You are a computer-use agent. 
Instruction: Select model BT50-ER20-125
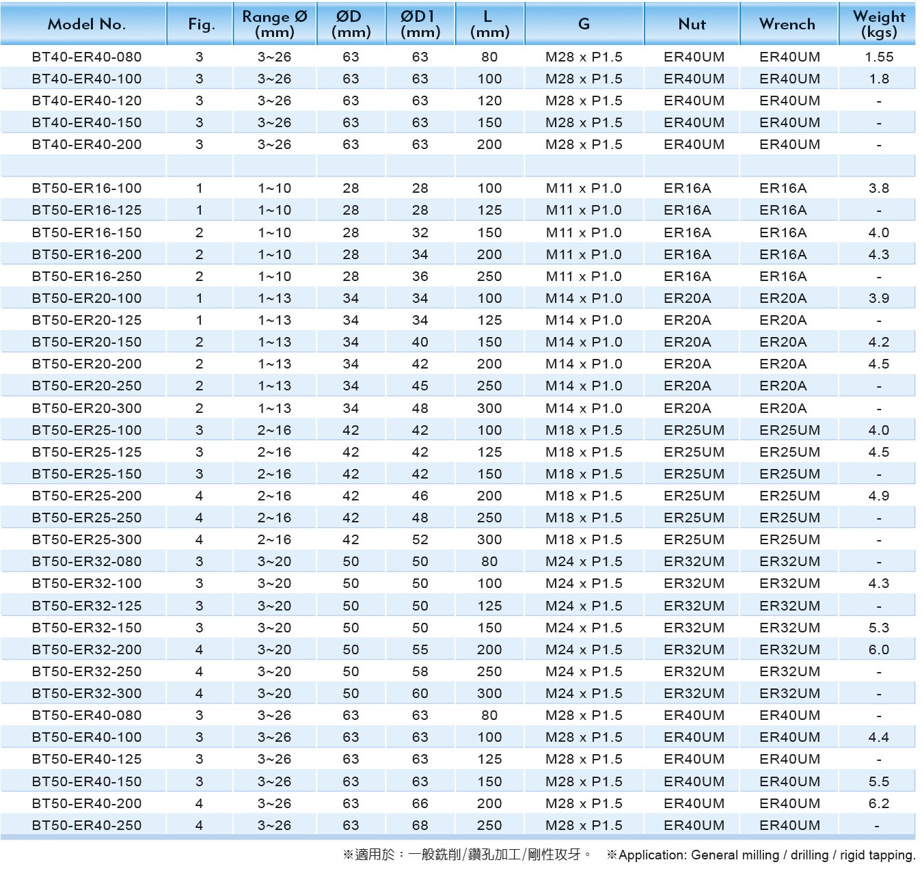point(87,320)
